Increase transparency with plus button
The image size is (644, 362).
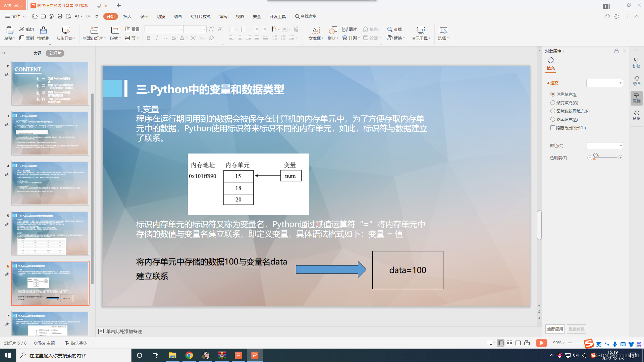[621, 158]
